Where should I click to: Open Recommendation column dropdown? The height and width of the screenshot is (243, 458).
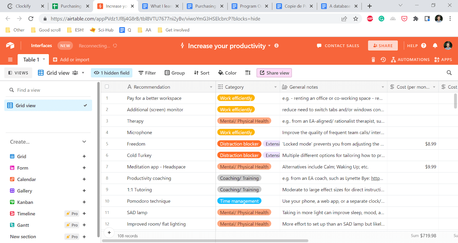pos(211,87)
